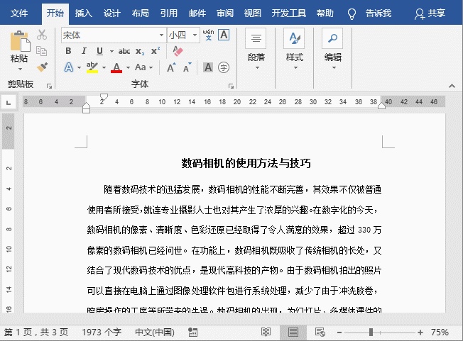This screenshot has width=463, height=341.
Task: Click the subscript x₂ icon
Action: [139, 51]
